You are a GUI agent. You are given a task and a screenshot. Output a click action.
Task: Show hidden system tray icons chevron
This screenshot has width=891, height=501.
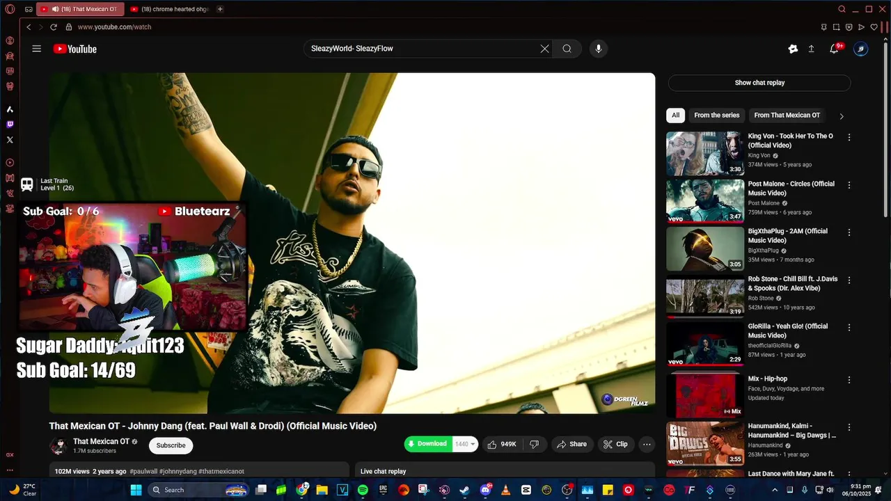tap(775, 490)
